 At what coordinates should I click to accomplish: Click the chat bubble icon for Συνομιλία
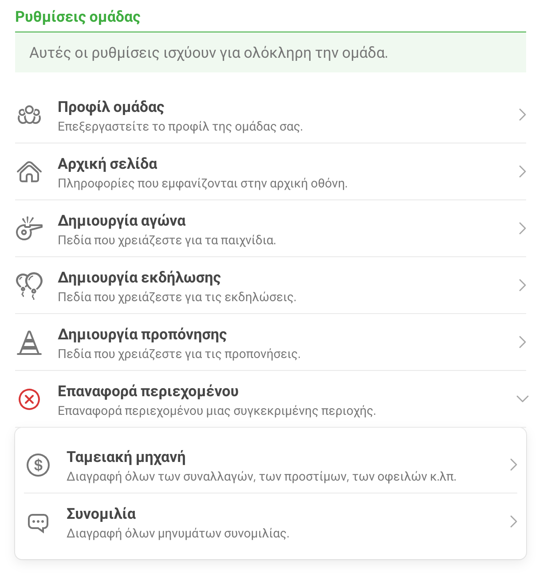(38, 523)
